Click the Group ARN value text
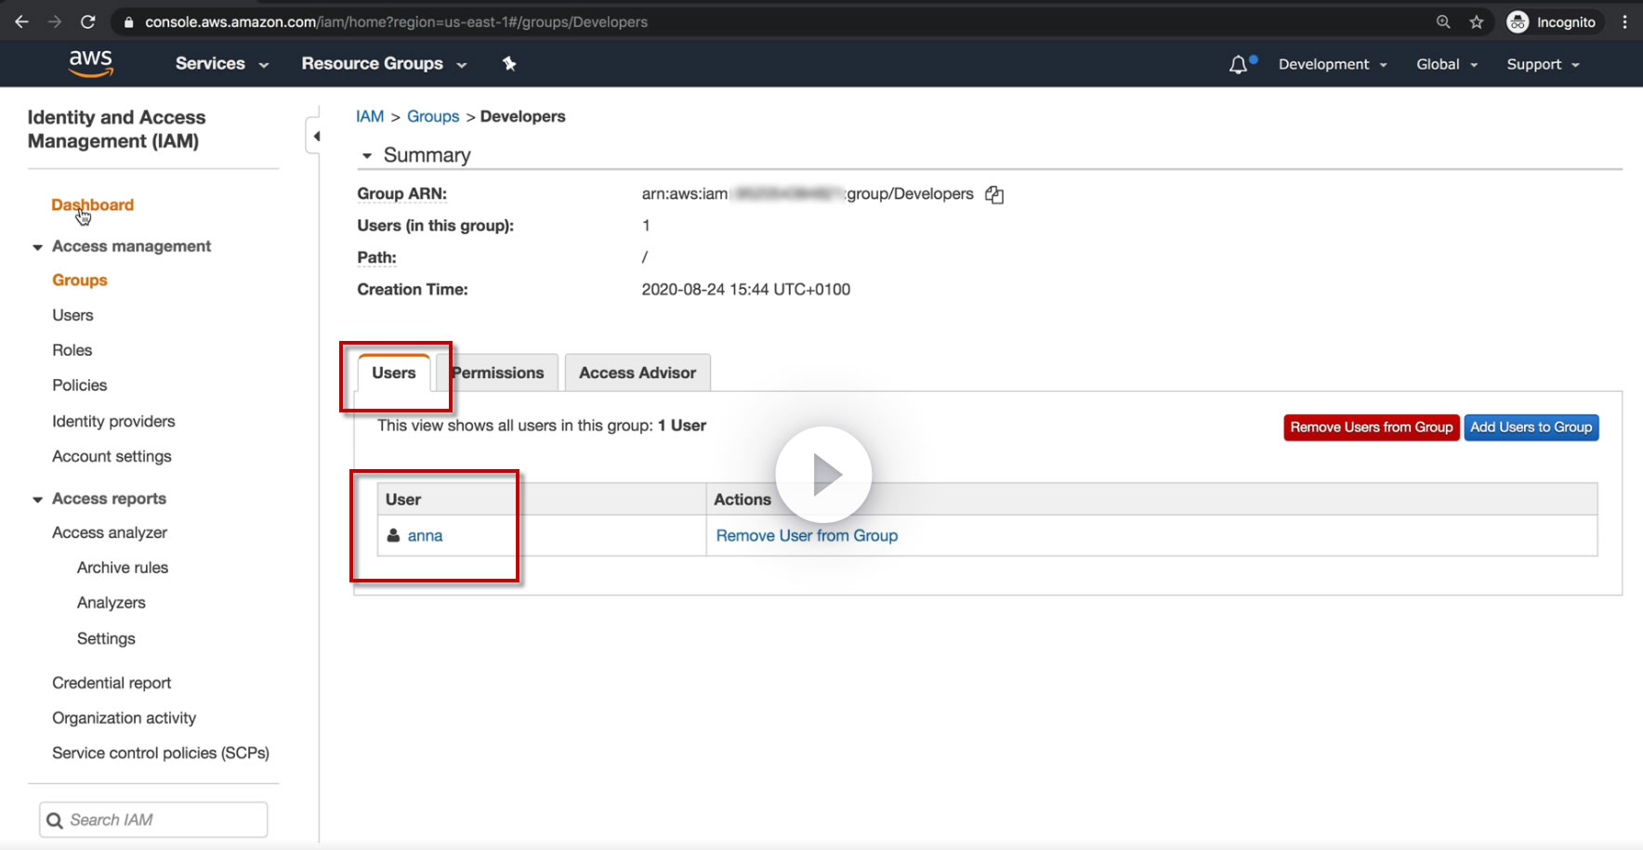Image resolution: width=1643 pixels, height=850 pixels. click(x=808, y=194)
